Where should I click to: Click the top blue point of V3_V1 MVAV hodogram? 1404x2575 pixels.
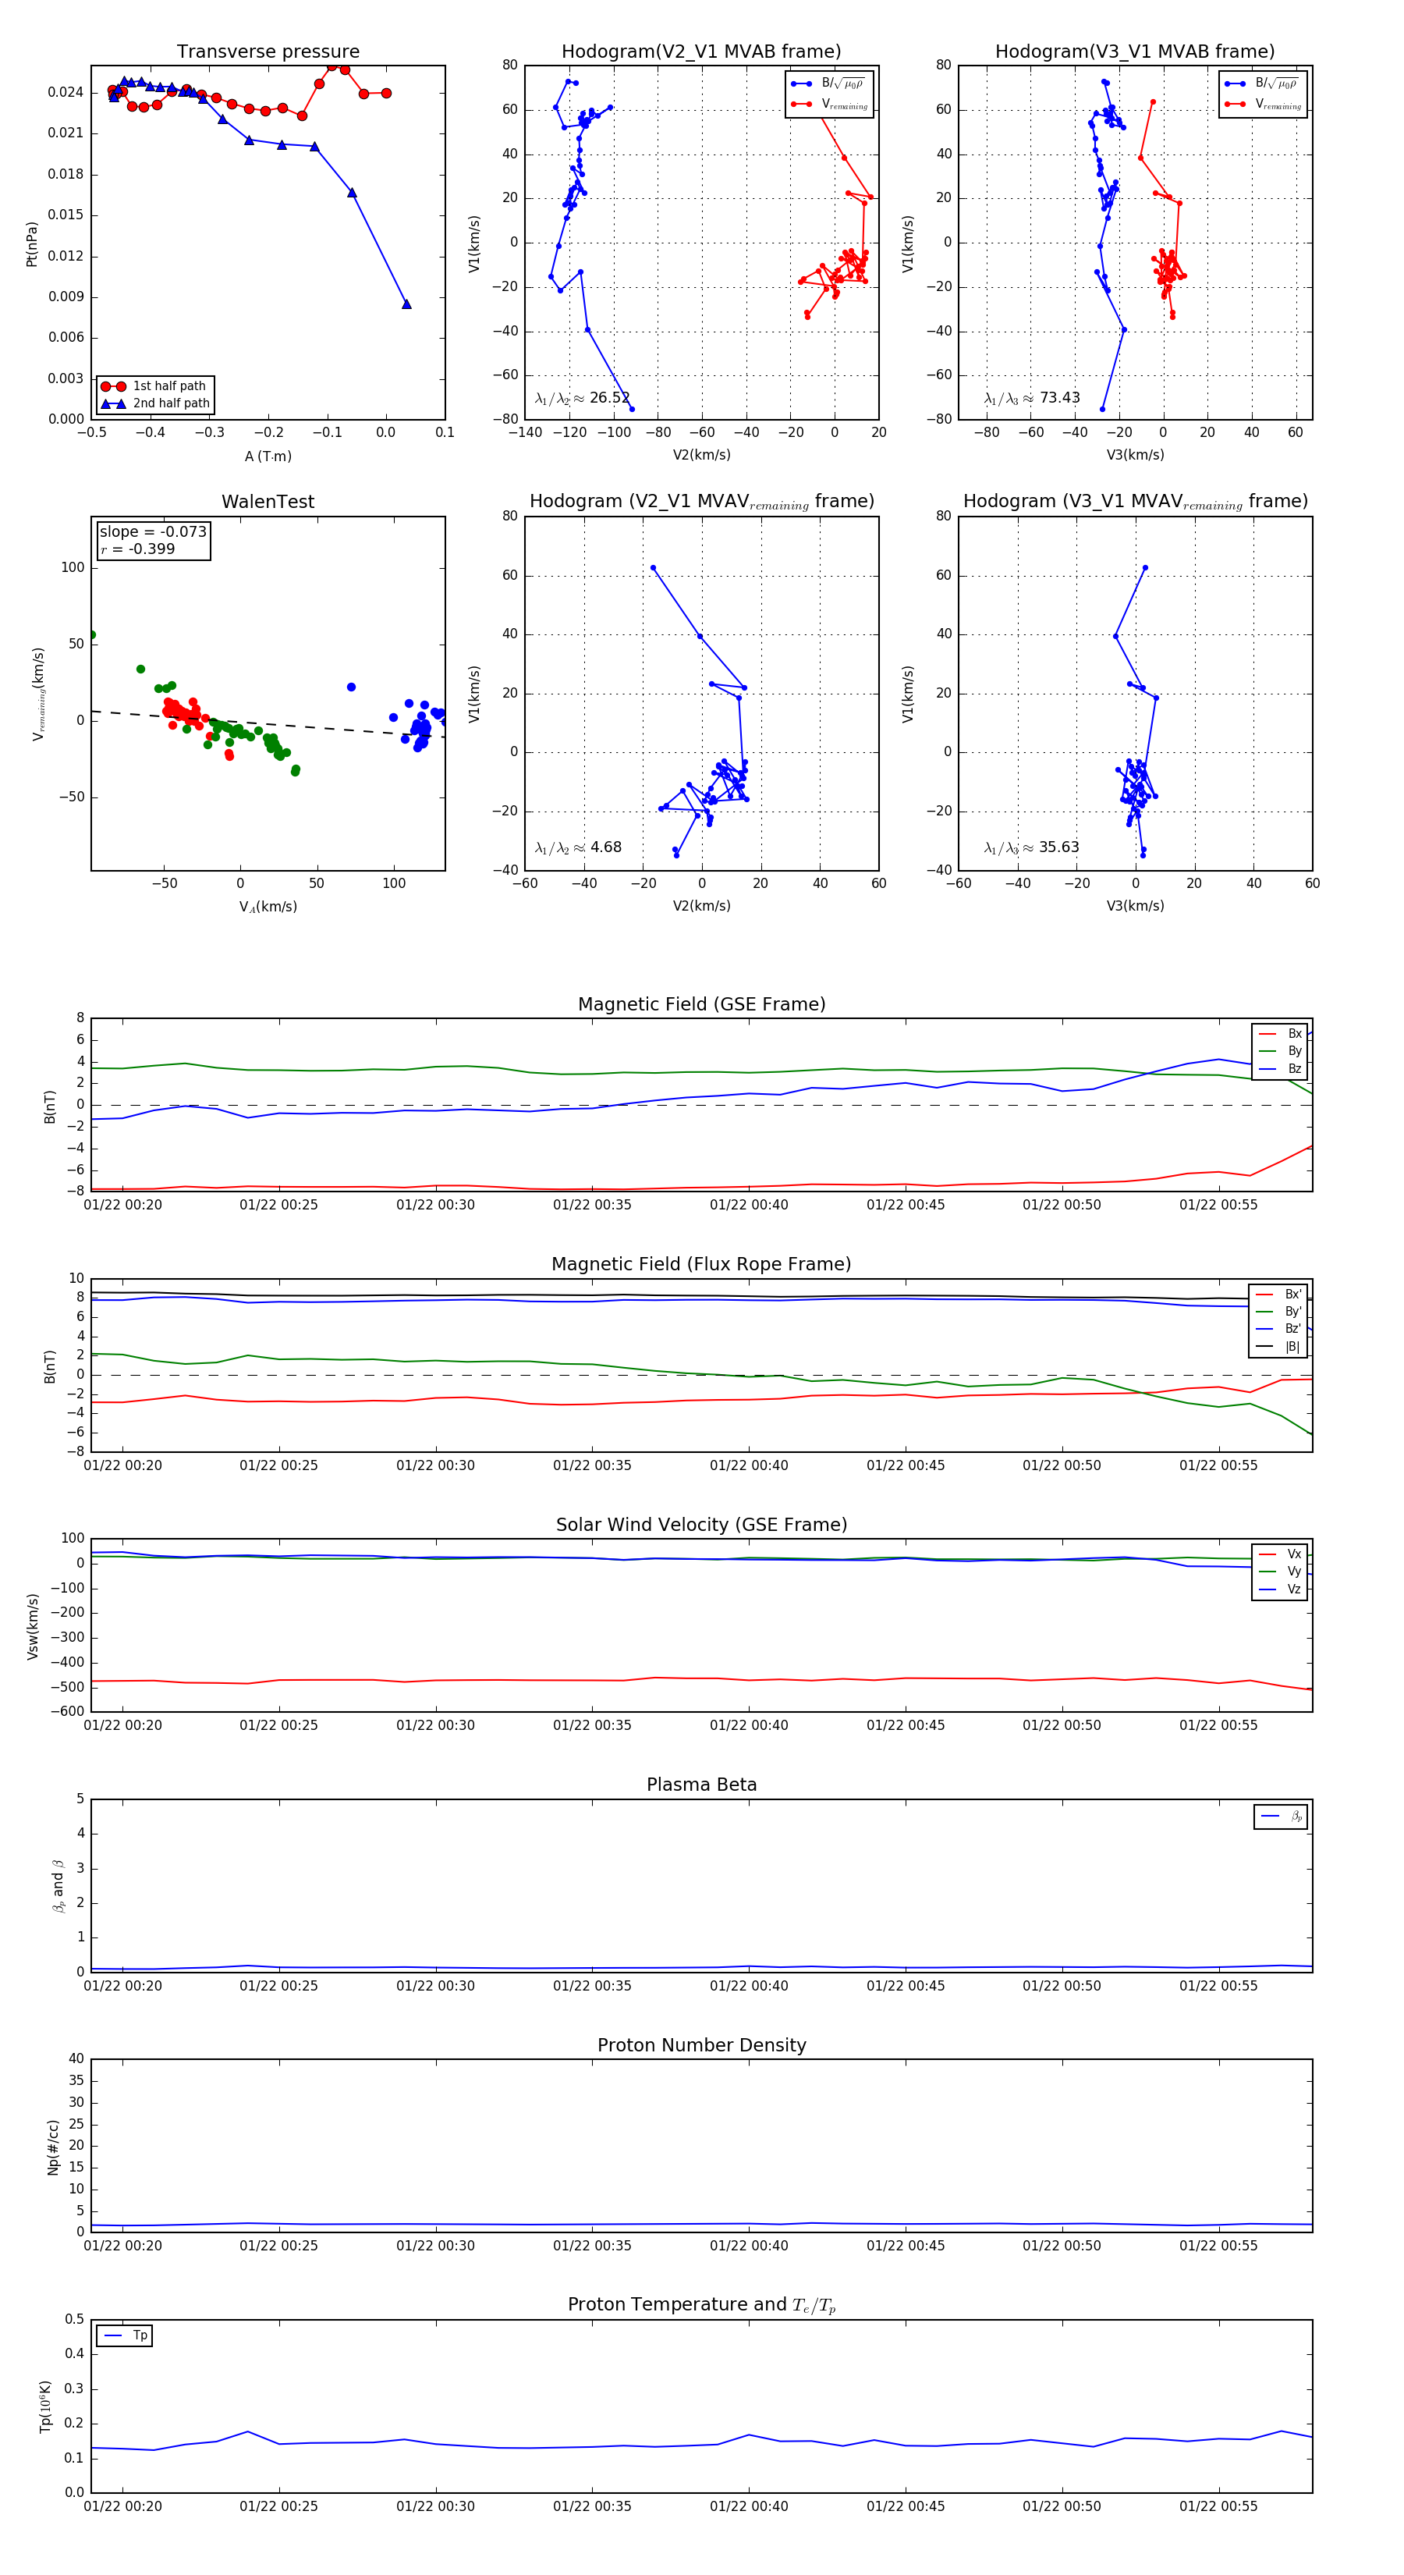pyautogui.click(x=1145, y=568)
